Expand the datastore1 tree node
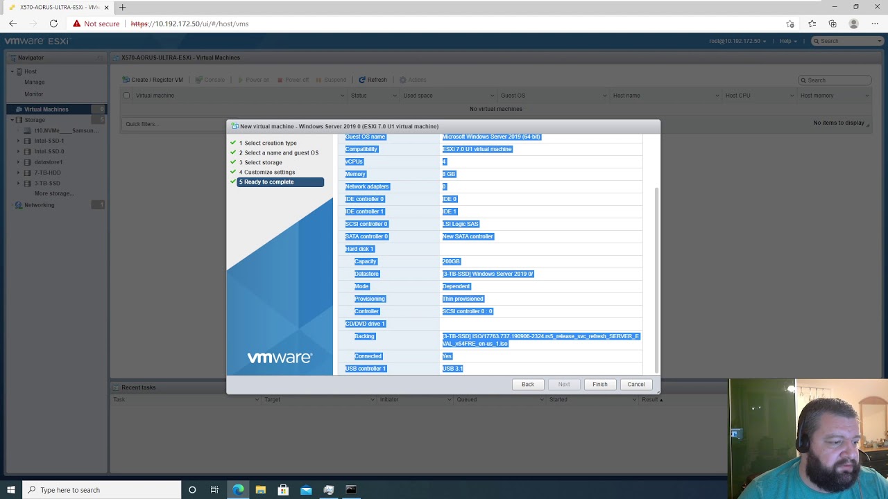The image size is (888, 499). (x=19, y=162)
